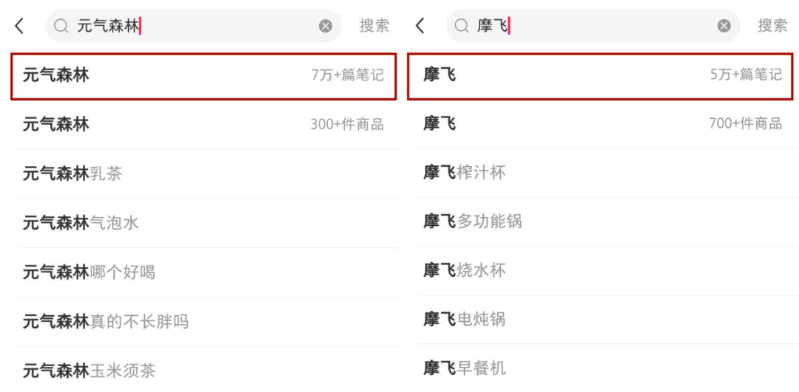Clear the 元气森林 search text
This screenshot has height=392, width=799.
pos(326,26)
